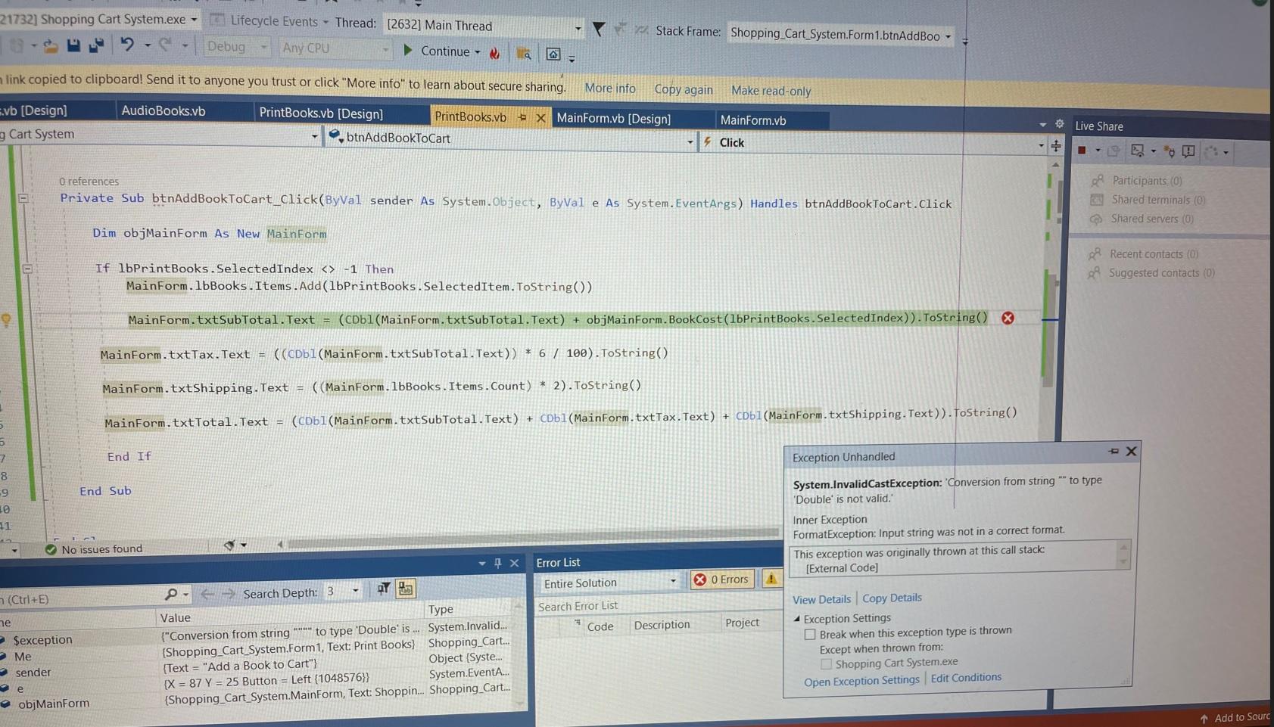
Task: Click the lightbulb quick actions icon
Action: point(6,320)
